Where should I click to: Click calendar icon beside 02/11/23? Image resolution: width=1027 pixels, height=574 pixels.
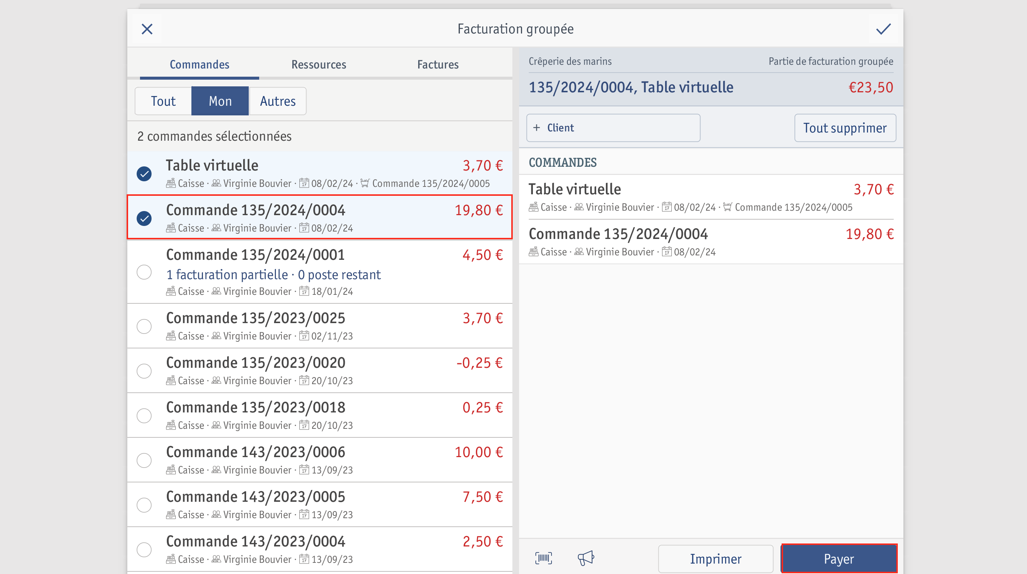304,336
